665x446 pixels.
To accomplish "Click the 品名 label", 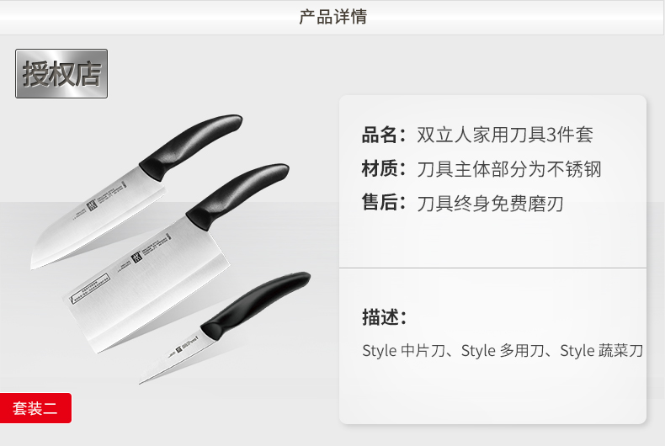I will pyautogui.click(x=384, y=135).
